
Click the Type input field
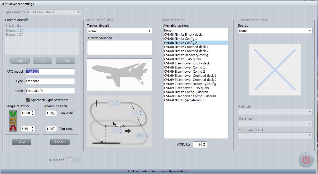coord(50,81)
